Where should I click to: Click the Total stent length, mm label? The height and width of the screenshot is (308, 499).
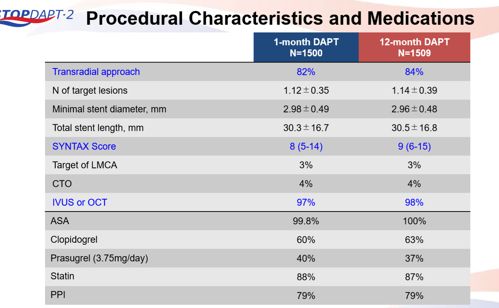coord(98,128)
